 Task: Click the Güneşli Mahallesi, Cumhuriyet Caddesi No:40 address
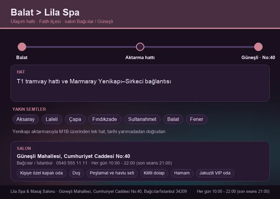[x=73, y=156]
